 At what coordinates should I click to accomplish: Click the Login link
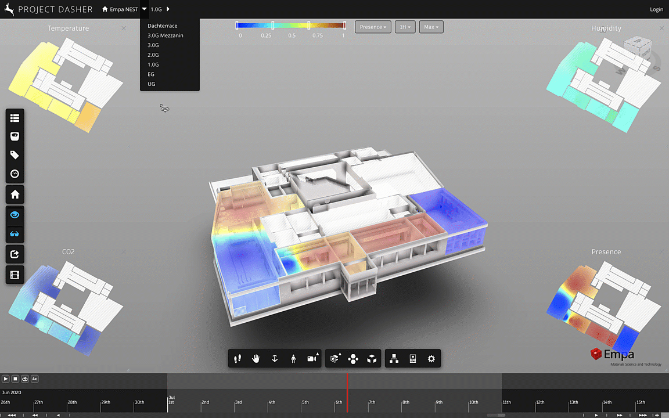[x=656, y=9]
